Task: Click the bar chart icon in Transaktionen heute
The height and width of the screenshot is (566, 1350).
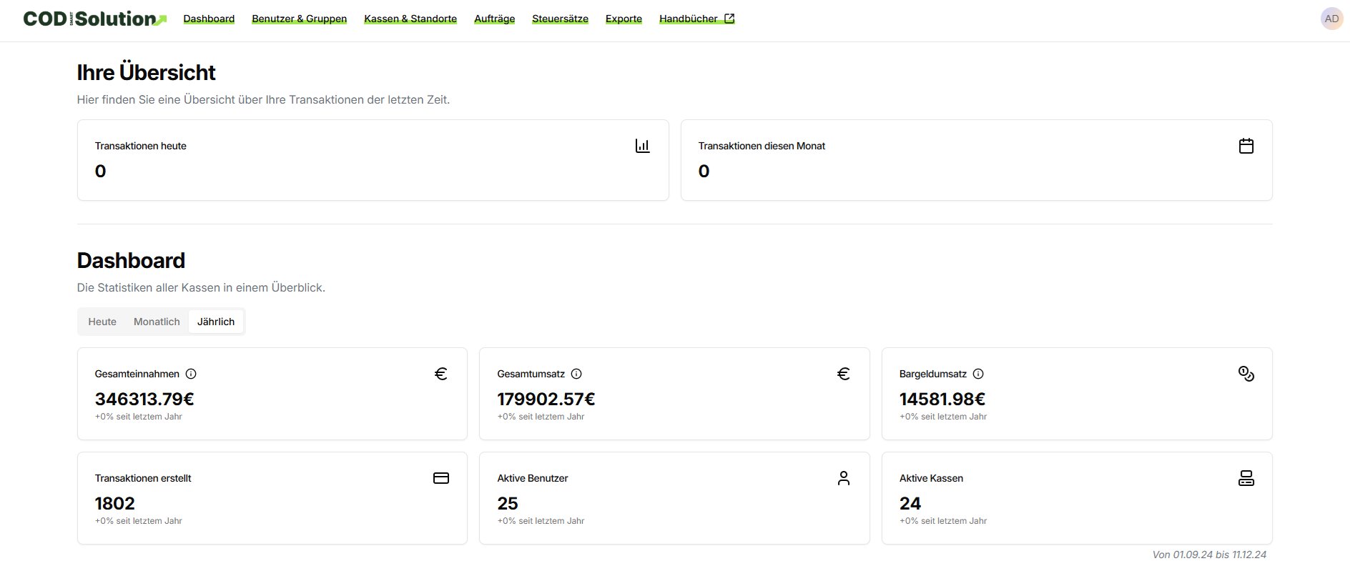Action: tap(642, 146)
